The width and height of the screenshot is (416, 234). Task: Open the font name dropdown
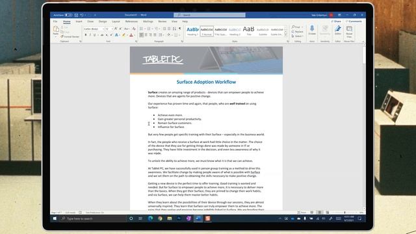pyautogui.click(x=103, y=29)
